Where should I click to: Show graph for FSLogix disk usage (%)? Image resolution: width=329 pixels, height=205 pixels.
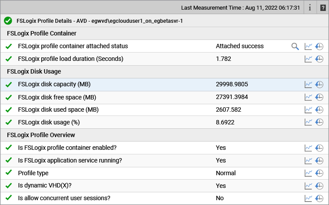(308, 122)
